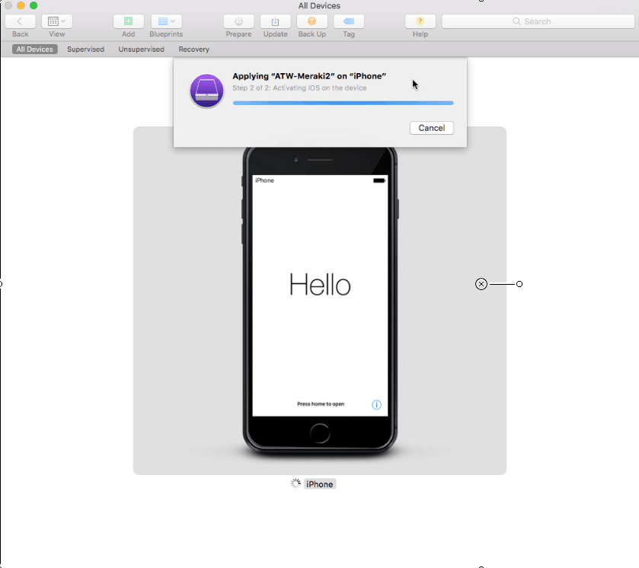Click the Back navigation arrow
This screenshot has width=639, height=568.
19,21
